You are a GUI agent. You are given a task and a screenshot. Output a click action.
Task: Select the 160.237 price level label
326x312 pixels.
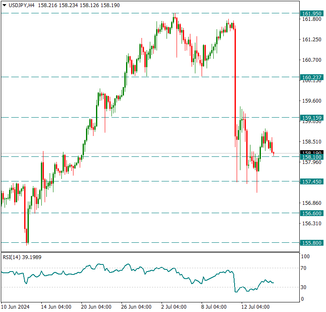[x=312, y=78]
